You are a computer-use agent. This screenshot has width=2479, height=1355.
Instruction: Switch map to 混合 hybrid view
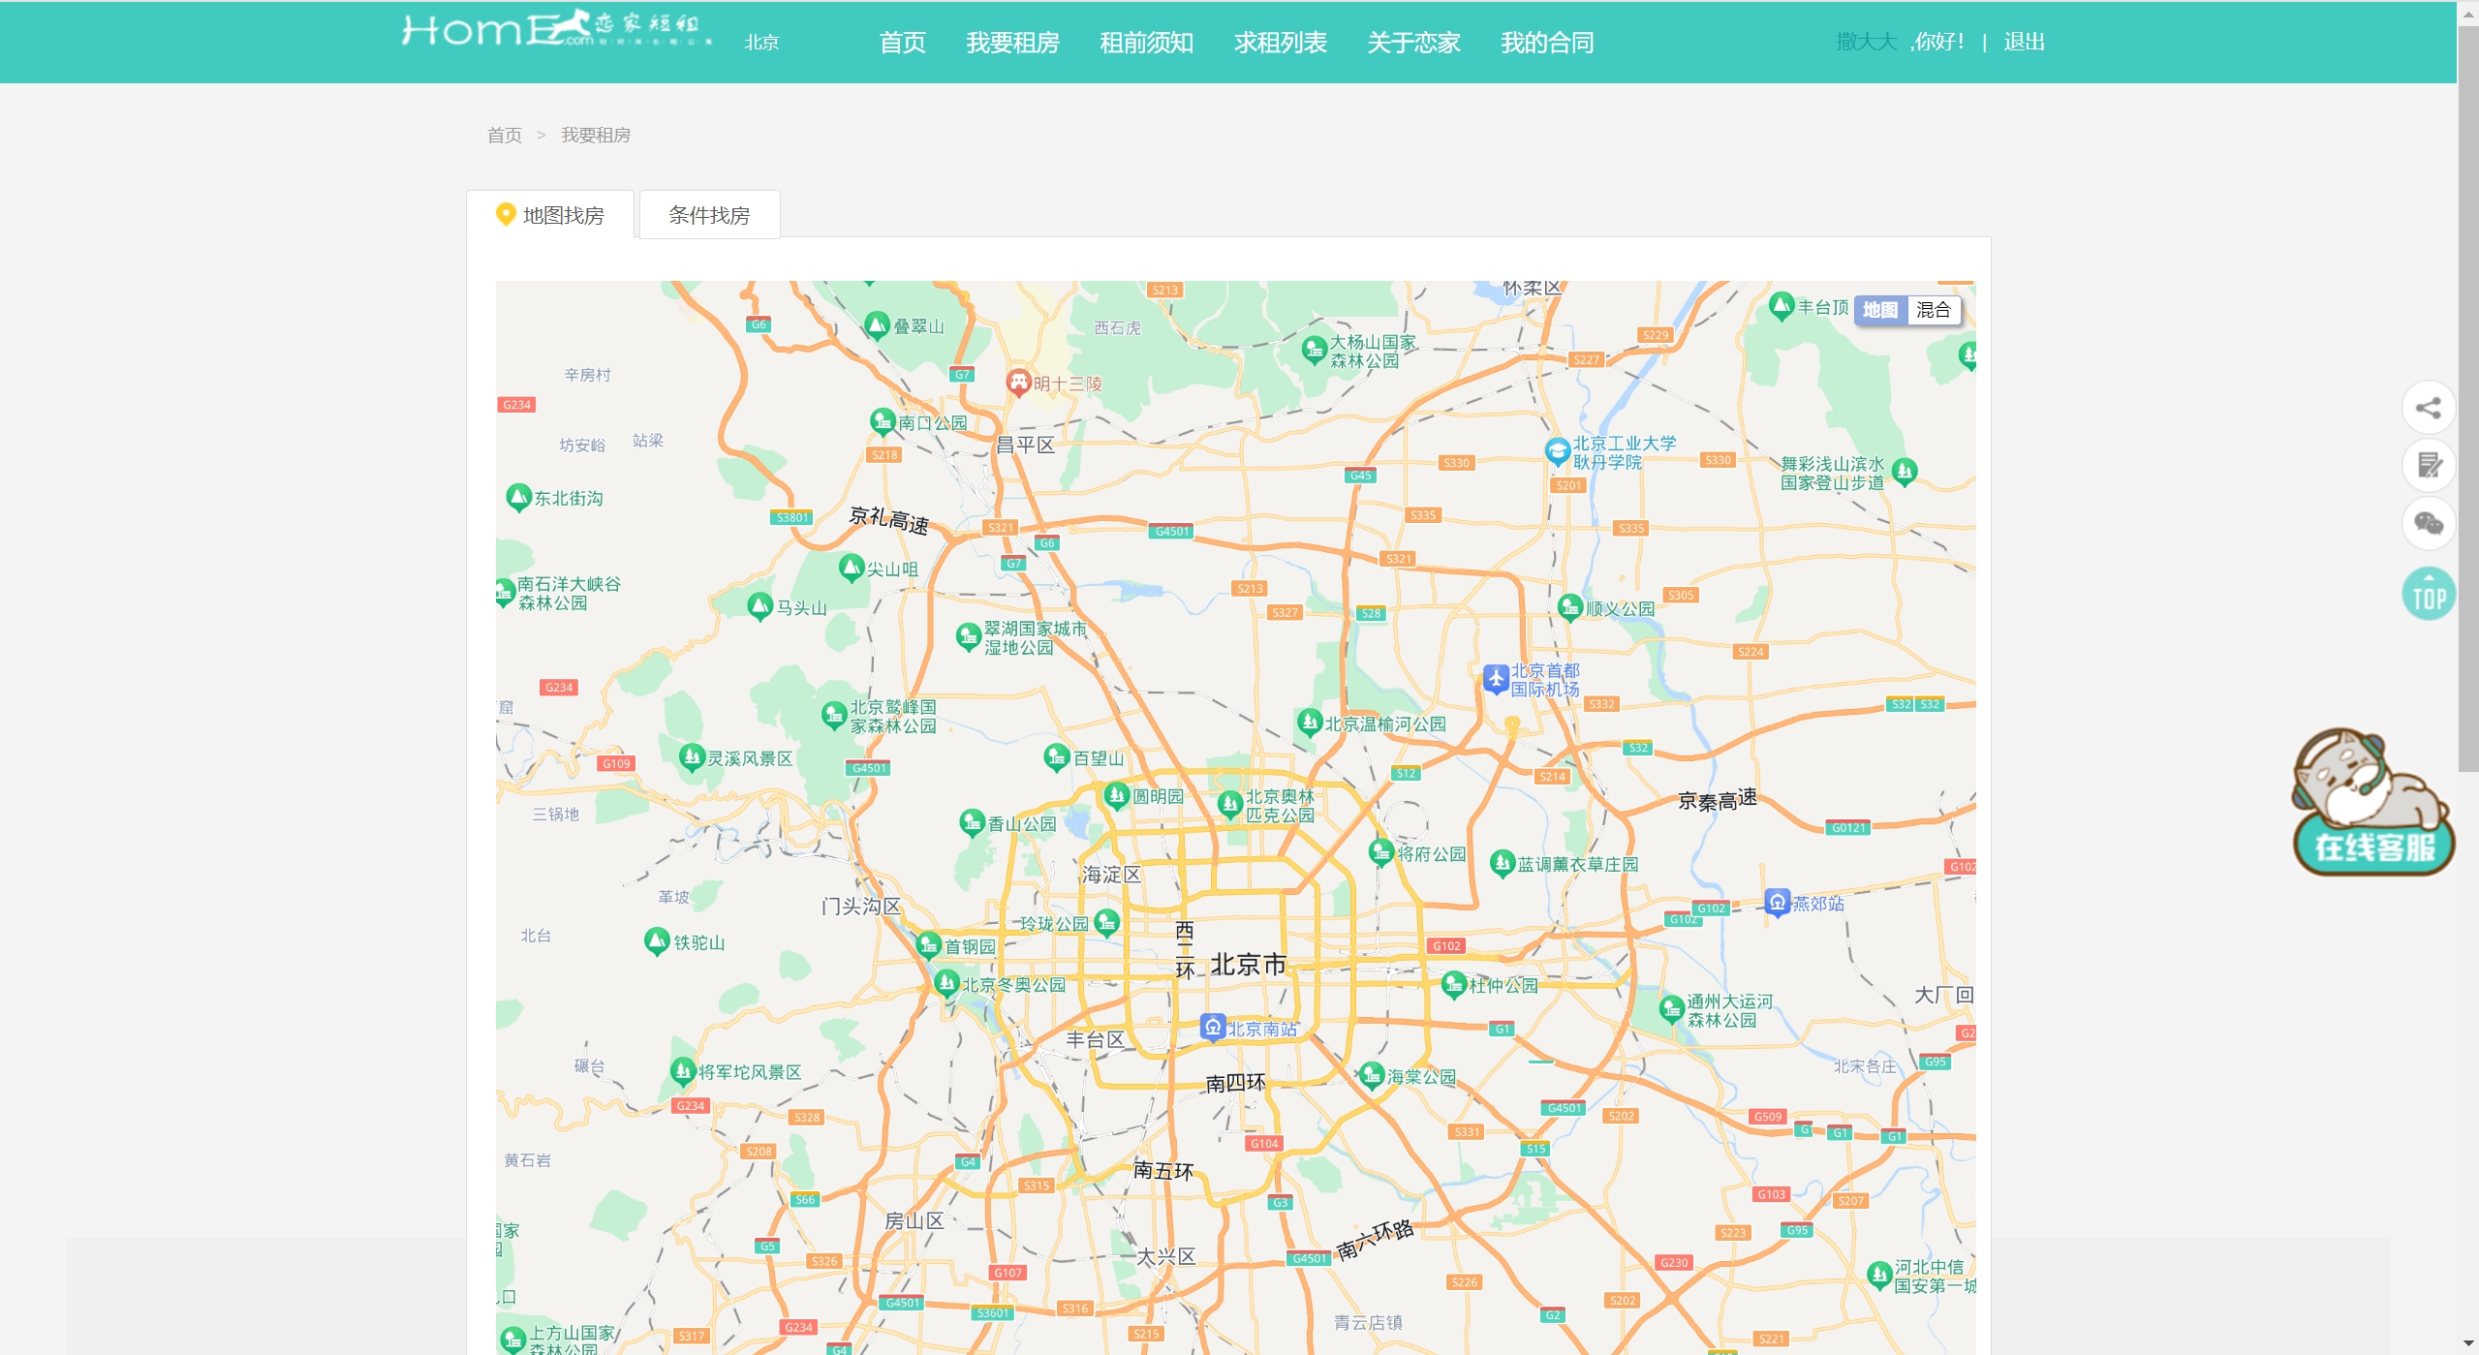(1933, 310)
